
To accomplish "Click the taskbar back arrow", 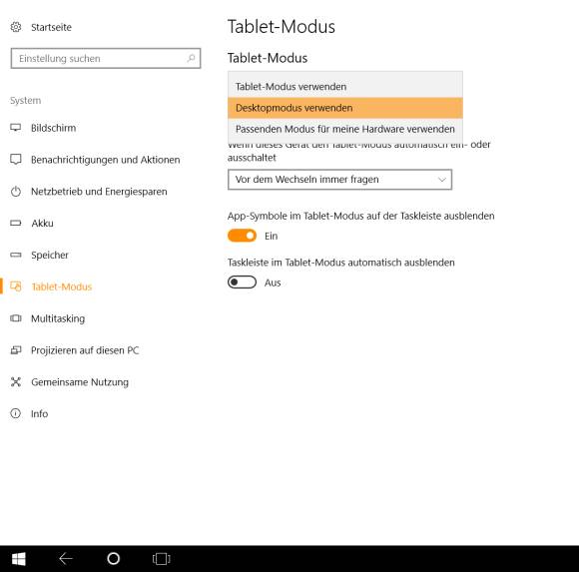I will pos(66,559).
